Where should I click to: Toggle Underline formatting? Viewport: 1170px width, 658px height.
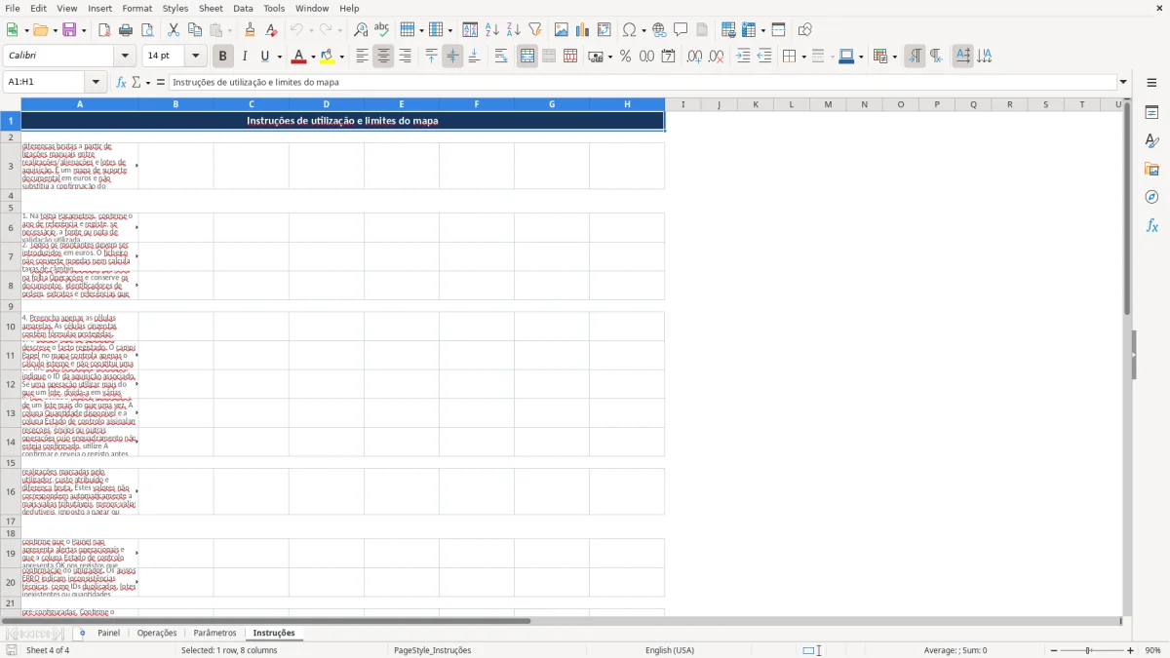pos(265,57)
